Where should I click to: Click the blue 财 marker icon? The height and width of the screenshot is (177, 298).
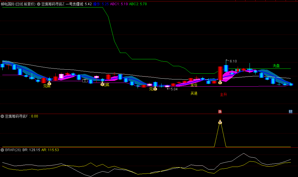(x=290, y=111)
